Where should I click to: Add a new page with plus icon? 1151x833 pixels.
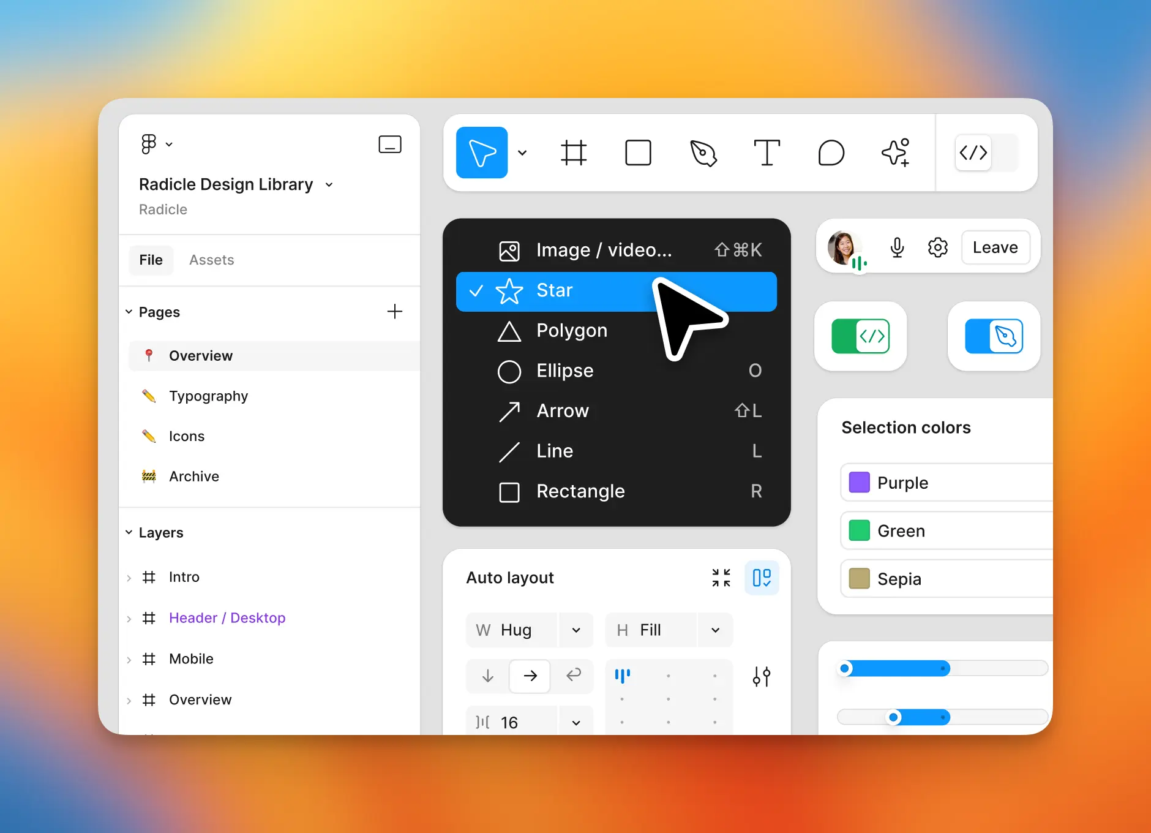(395, 312)
